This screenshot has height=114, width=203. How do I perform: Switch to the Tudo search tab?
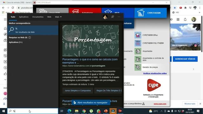[x=13, y=17]
